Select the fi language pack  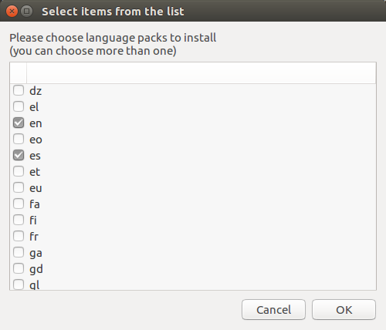click(x=19, y=220)
